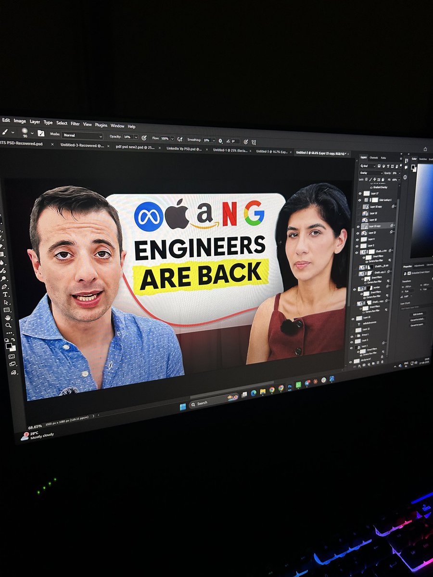Open the layer filter Kind dropdown
This screenshot has width=433, height=577.
tap(368, 166)
